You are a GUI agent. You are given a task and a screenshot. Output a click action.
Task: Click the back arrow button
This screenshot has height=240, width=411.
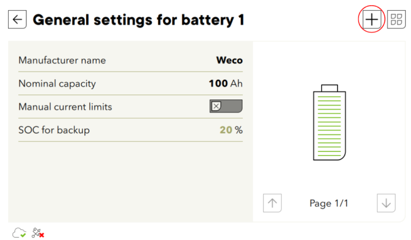pyautogui.click(x=17, y=20)
